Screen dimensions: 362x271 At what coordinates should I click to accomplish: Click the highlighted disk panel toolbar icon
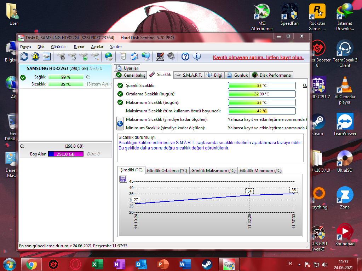[x=47, y=57]
